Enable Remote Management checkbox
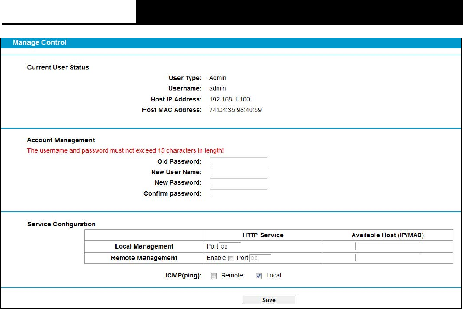Viewport: 463px width, 309px height. click(231, 258)
